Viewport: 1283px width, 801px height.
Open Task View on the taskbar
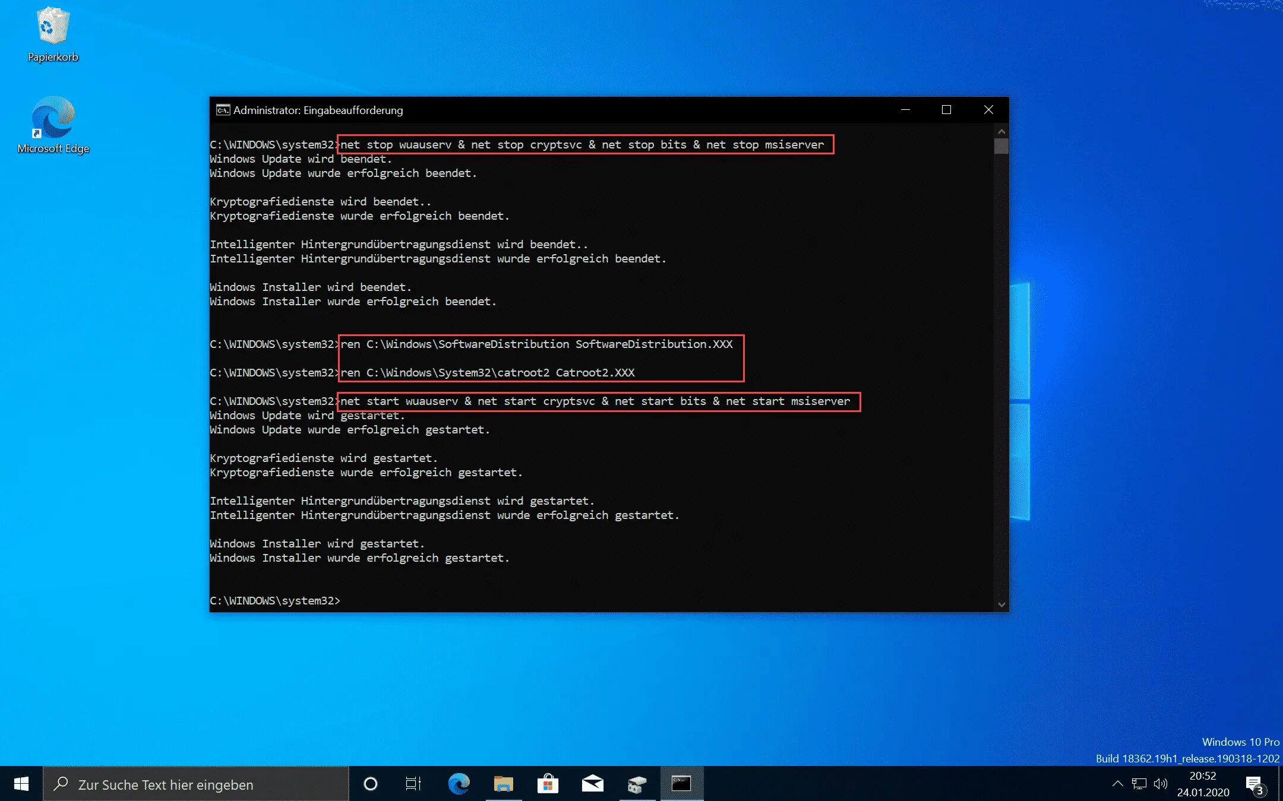(x=413, y=784)
